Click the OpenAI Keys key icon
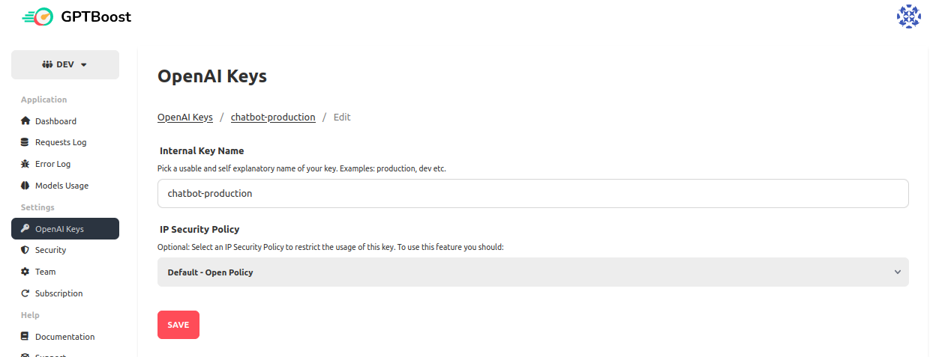This screenshot has height=357, width=930. pos(25,229)
